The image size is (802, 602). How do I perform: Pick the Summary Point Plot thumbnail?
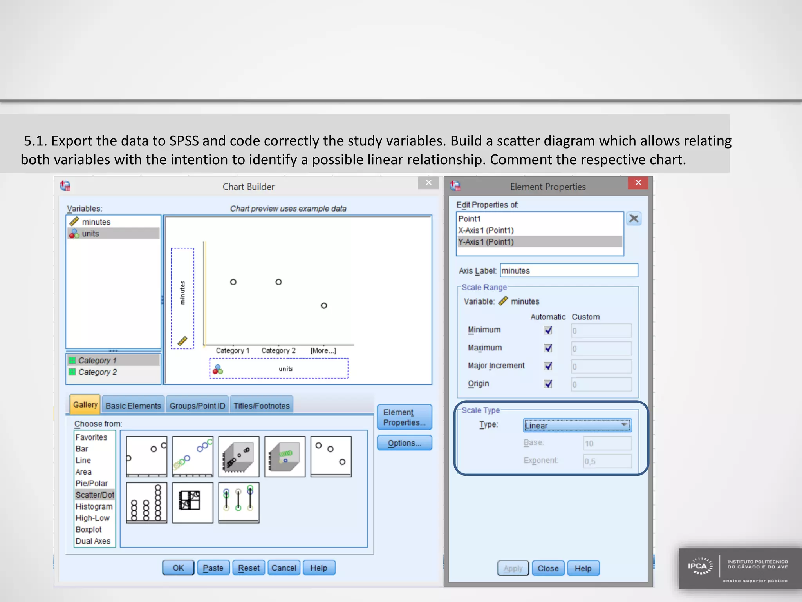tap(331, 457)
